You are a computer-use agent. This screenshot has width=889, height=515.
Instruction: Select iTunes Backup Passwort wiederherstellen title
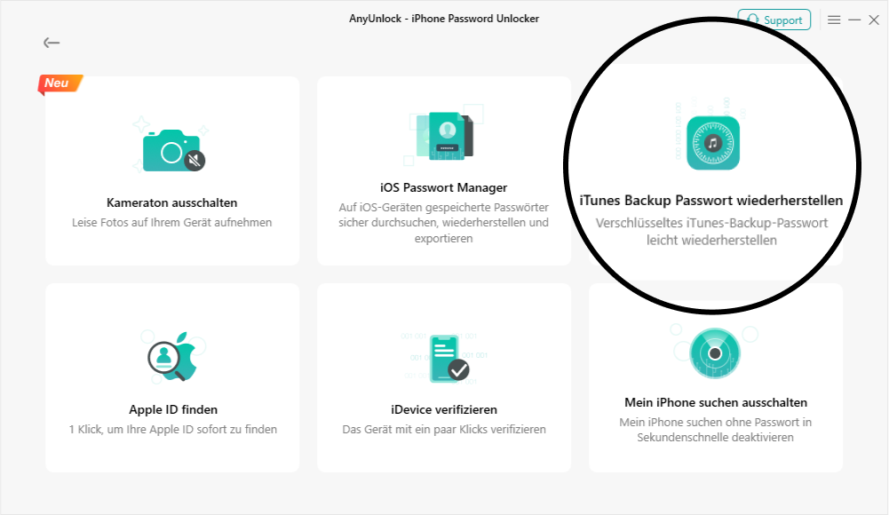pyautogui.click(x=711, y=201)
